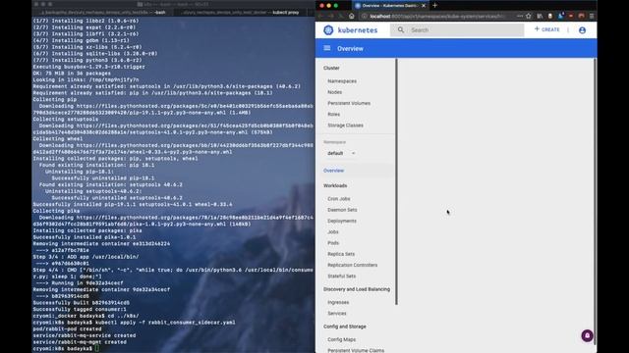
Task: Open the user account icon
Action: pyautogui.click(x=582, y=30)
